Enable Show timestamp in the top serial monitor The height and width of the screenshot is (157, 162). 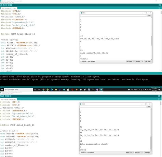(x=91, y=61)
